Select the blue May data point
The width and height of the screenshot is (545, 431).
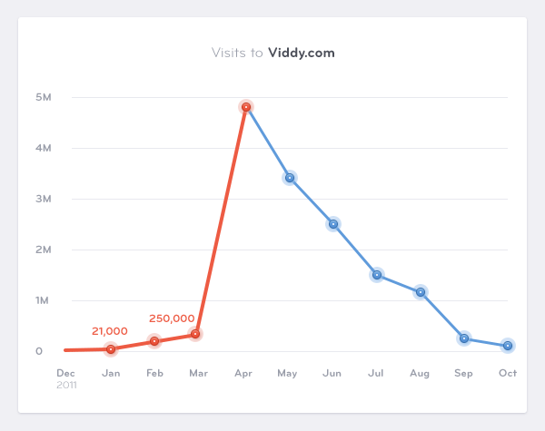click(290, 178)
